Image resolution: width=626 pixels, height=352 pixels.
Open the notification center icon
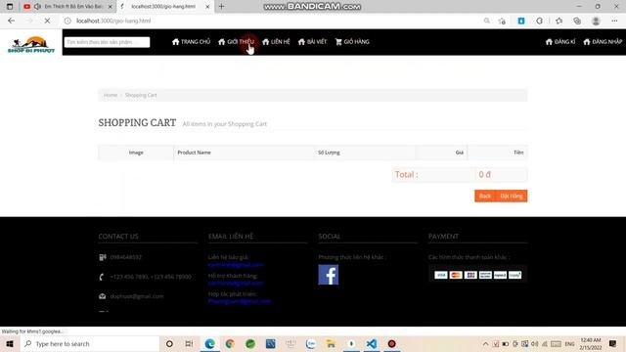613,343
